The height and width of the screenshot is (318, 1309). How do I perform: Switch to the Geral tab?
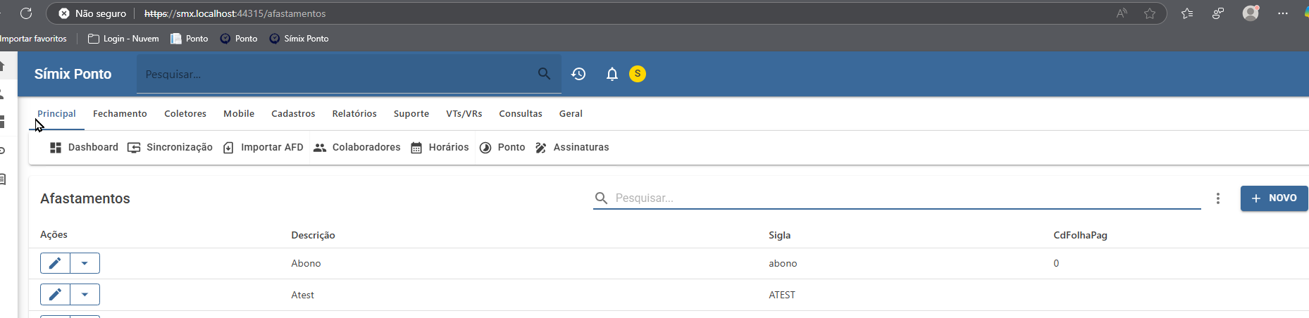(571, 113)
